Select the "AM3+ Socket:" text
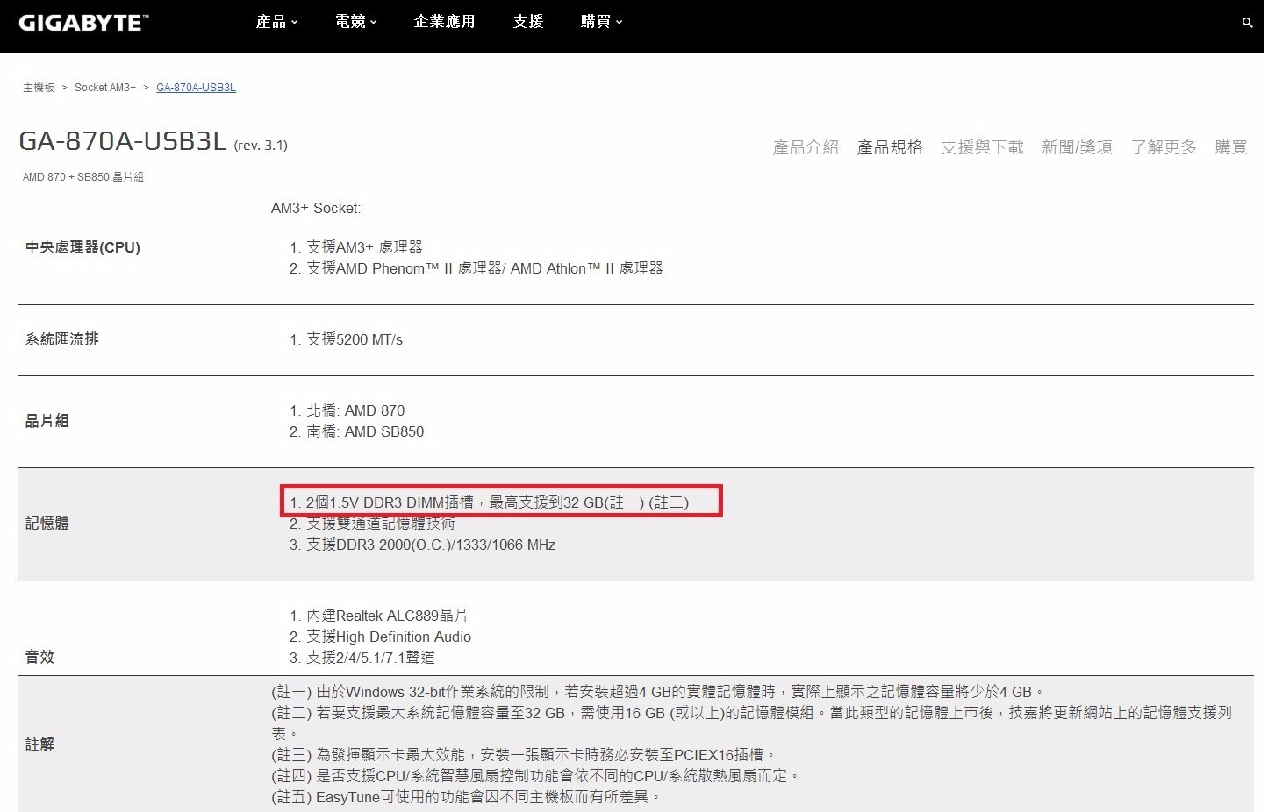 pos(316,209)
